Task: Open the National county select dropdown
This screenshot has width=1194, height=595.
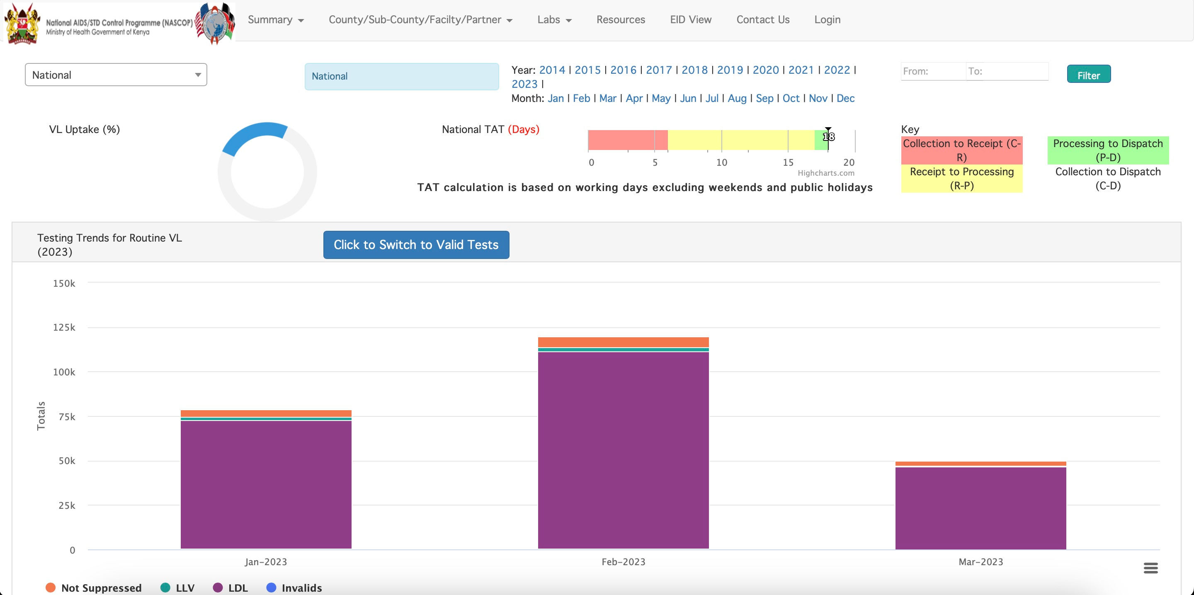Action: click(x=116, y=75)
